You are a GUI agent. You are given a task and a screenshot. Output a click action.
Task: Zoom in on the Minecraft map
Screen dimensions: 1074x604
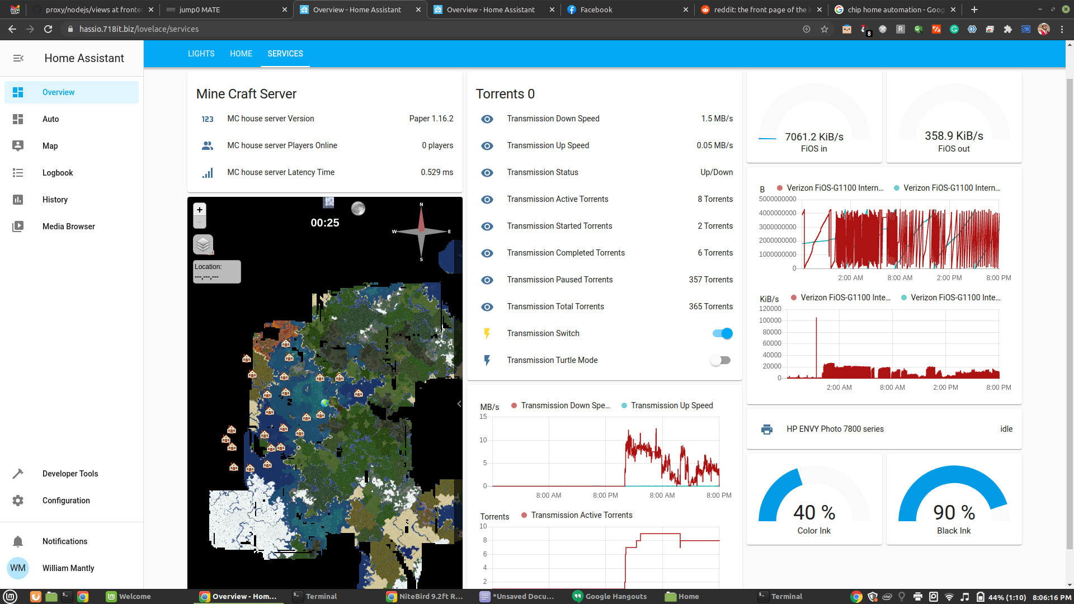coord(200,210)
